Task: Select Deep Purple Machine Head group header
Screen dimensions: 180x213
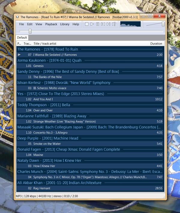Action: click(x=90, y=138)
